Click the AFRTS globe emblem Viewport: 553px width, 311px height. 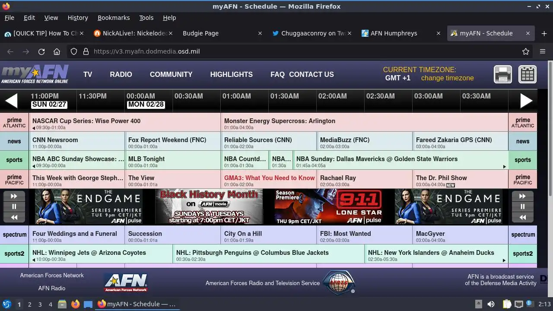point(339,283)
